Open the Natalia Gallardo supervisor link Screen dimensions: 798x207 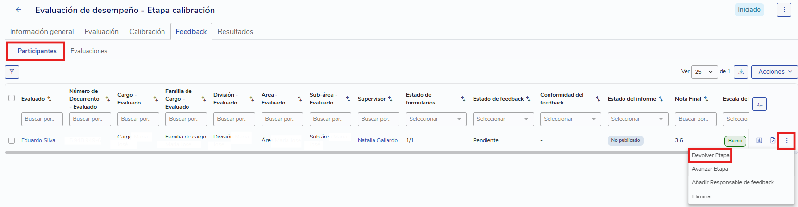(377, 140)
